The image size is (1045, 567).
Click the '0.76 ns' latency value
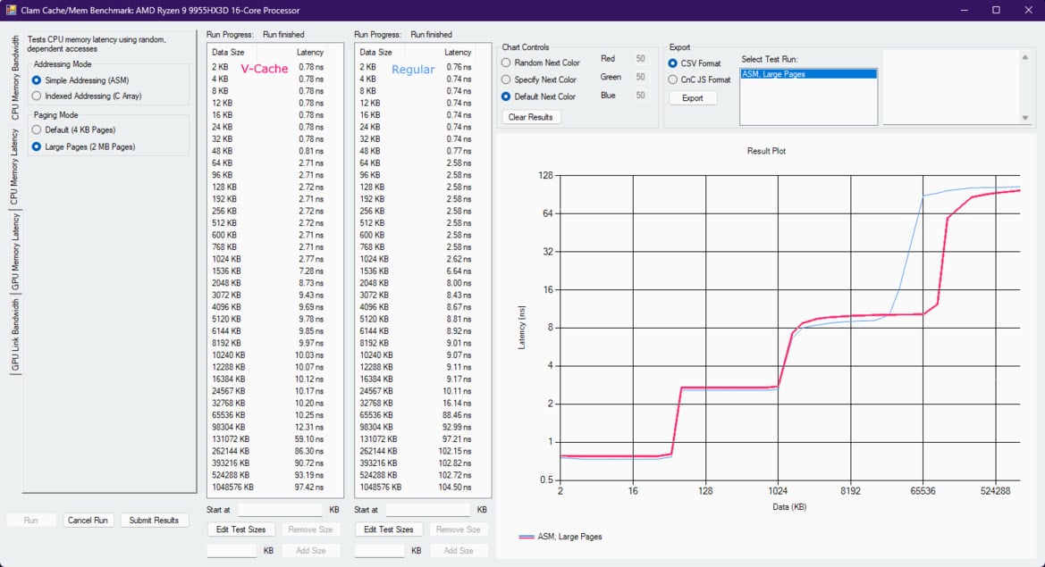(x=459, y=67)
